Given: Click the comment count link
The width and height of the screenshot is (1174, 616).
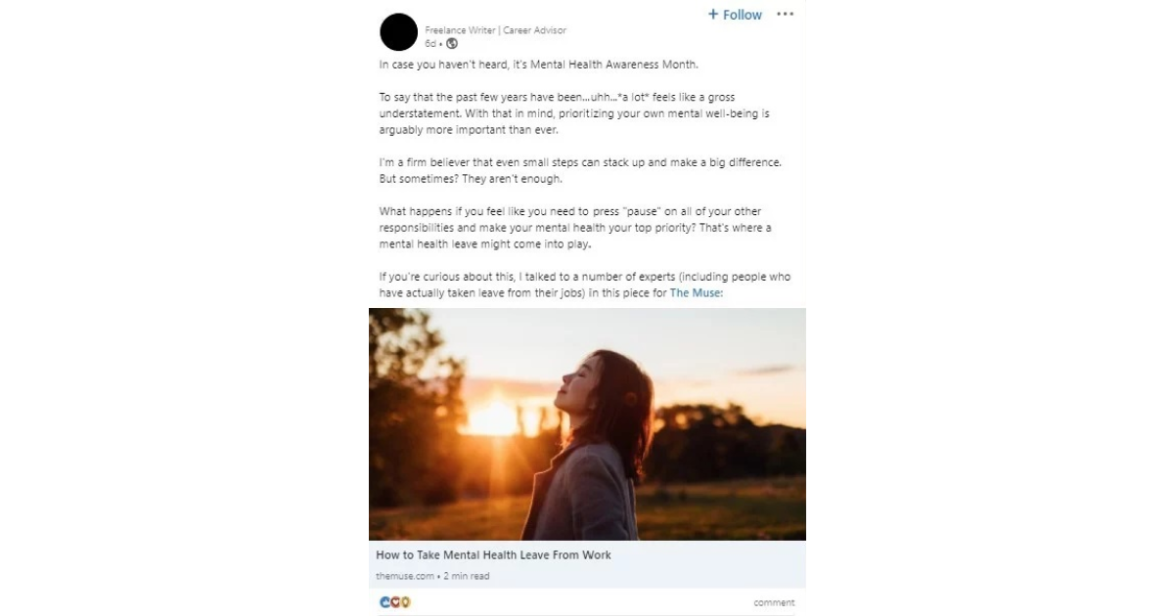Looking at the screenshot, I should pyautogui.click(x=774, y=603).
